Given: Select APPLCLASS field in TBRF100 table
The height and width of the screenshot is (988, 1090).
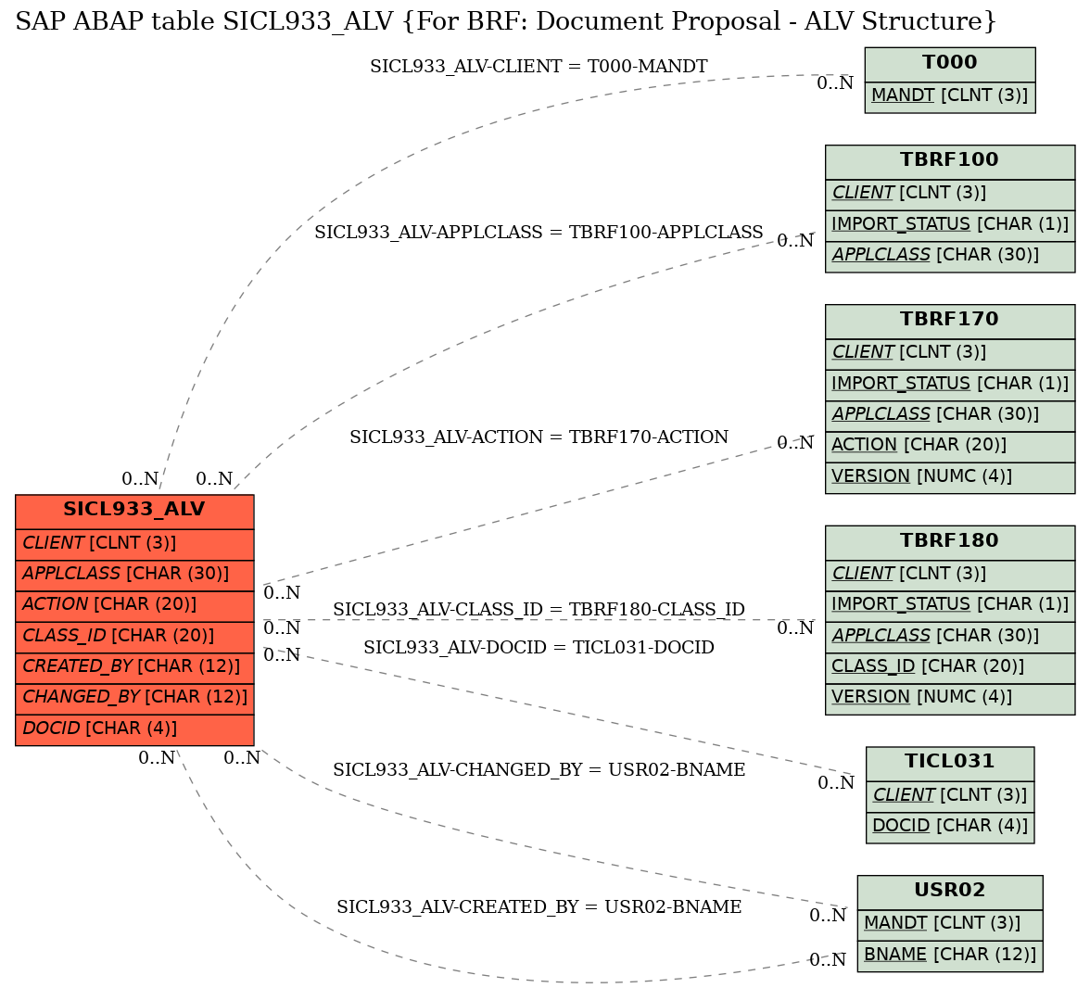Looking at the screenshot, I should 949,257.
